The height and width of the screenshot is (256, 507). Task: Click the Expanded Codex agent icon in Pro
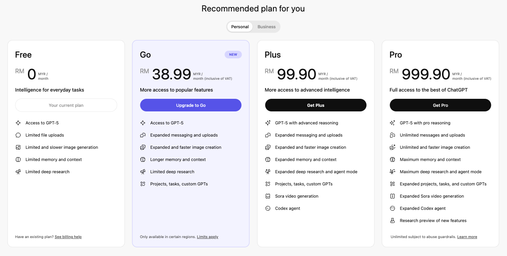click(392, 208)
